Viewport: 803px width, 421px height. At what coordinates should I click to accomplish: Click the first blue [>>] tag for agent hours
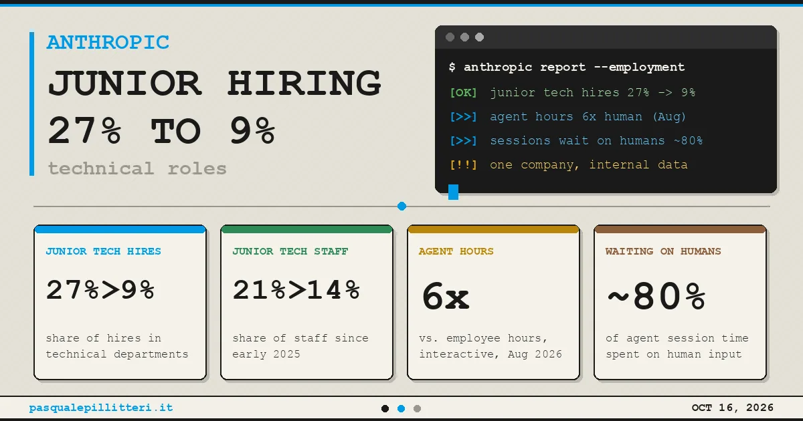click(x=463, y=117)
